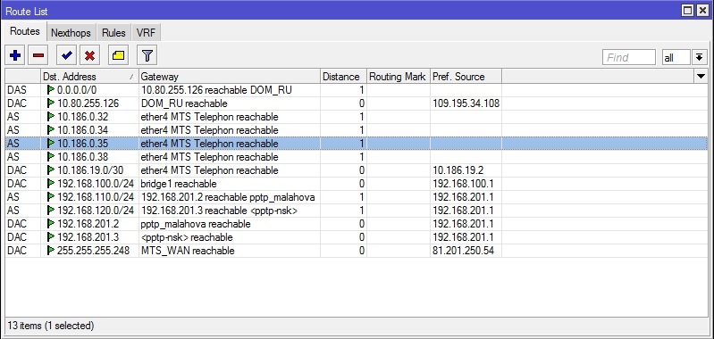Click pref. source 81.201.250.54

[x=463, y=251]
